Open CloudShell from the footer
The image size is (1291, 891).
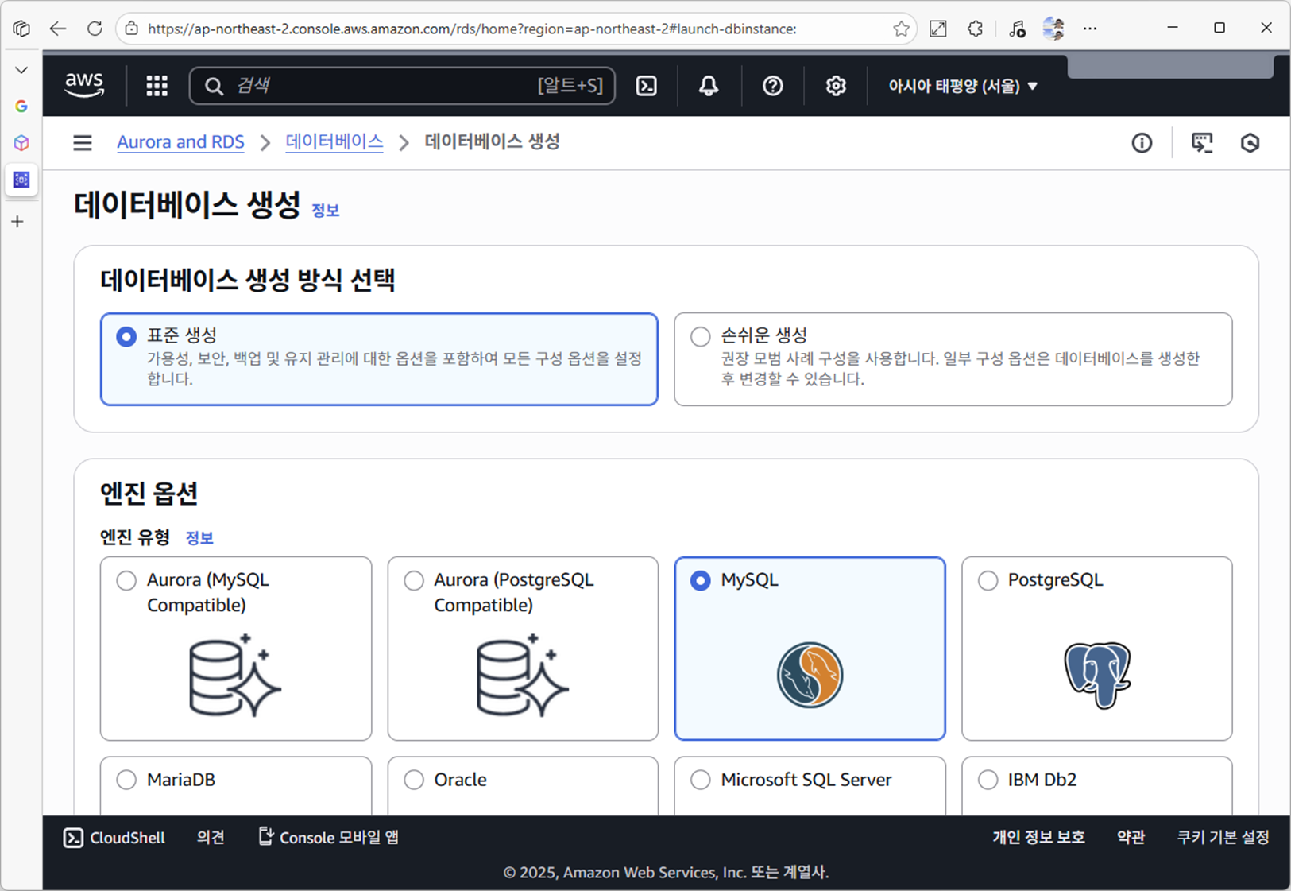click(114, 838)
